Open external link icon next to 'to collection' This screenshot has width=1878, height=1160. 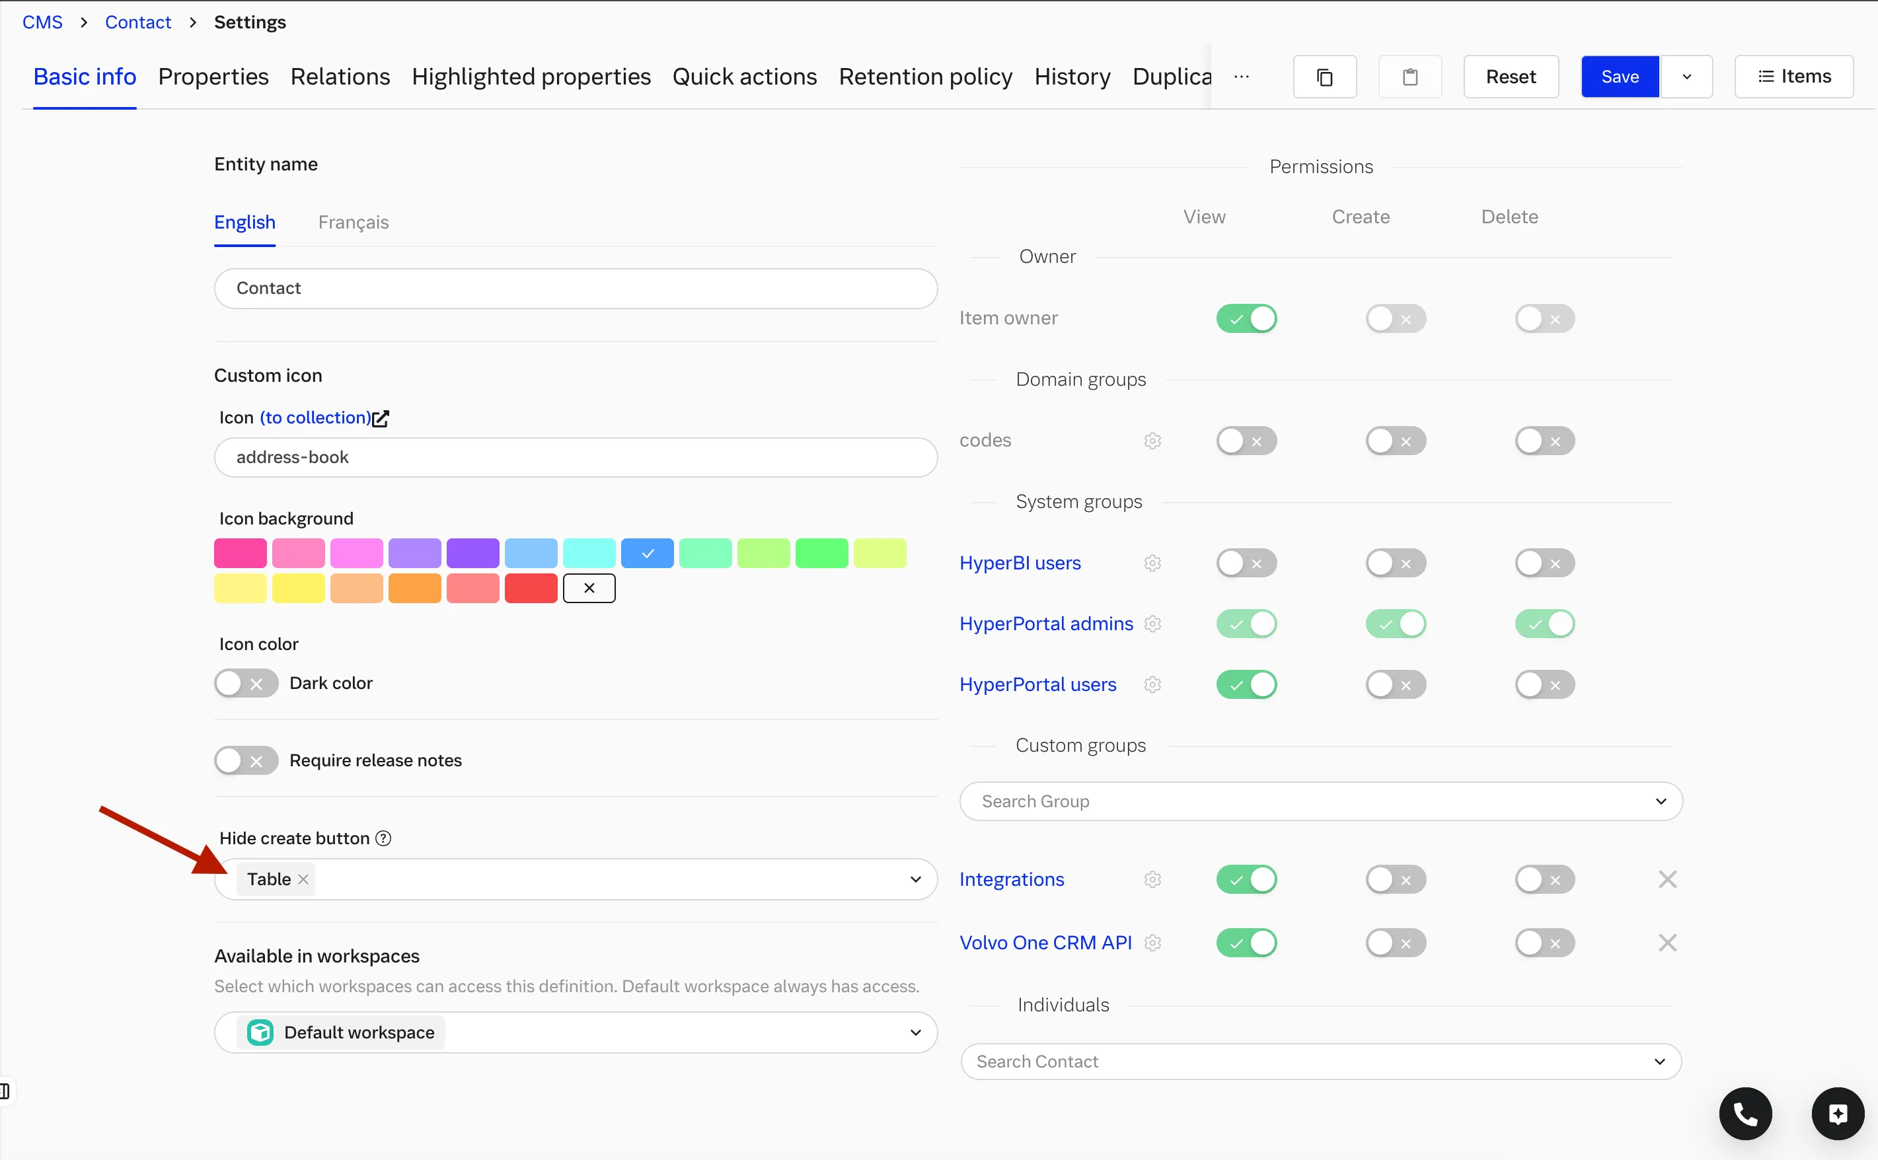[x=381, y=418]
